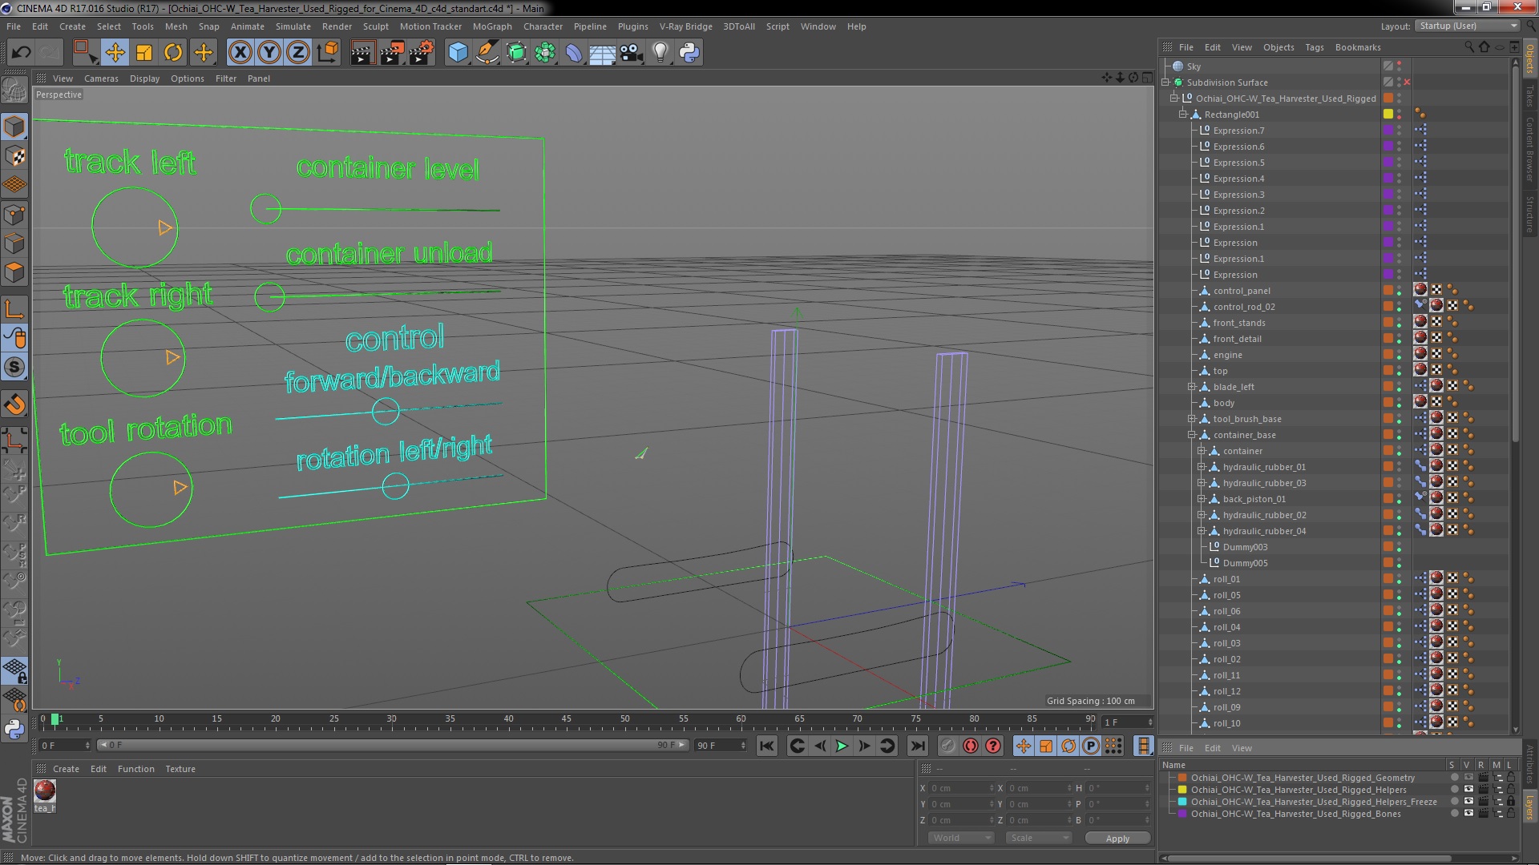This screenshot has height=865, width=1539.
Task: Click the vertical Content Browser tab
Action: coord(1529,149)
